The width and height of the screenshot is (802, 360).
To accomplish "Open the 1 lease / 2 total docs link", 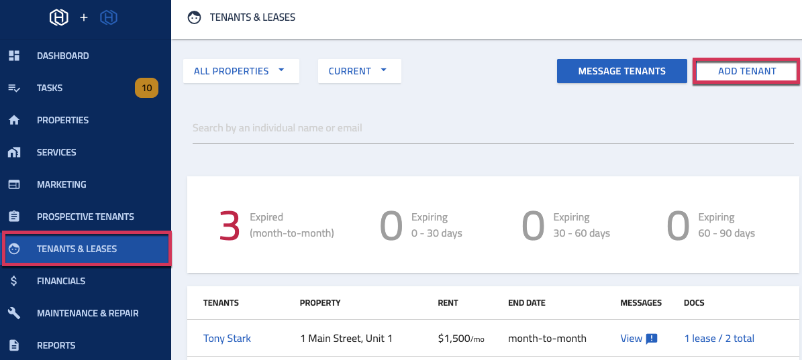I will [719, 339].
